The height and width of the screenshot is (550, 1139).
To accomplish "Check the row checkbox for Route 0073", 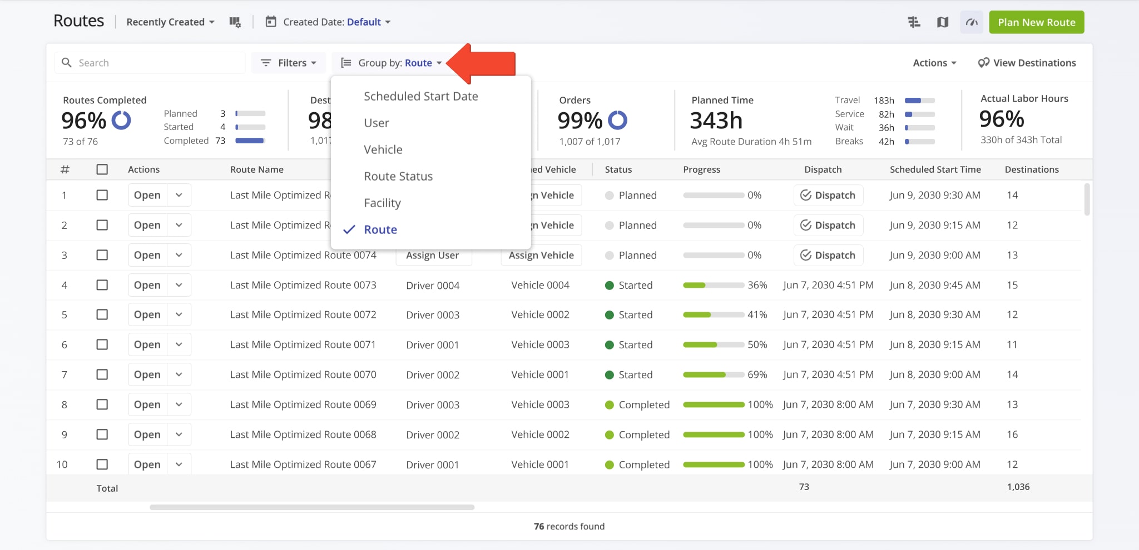I will (102, 284).
